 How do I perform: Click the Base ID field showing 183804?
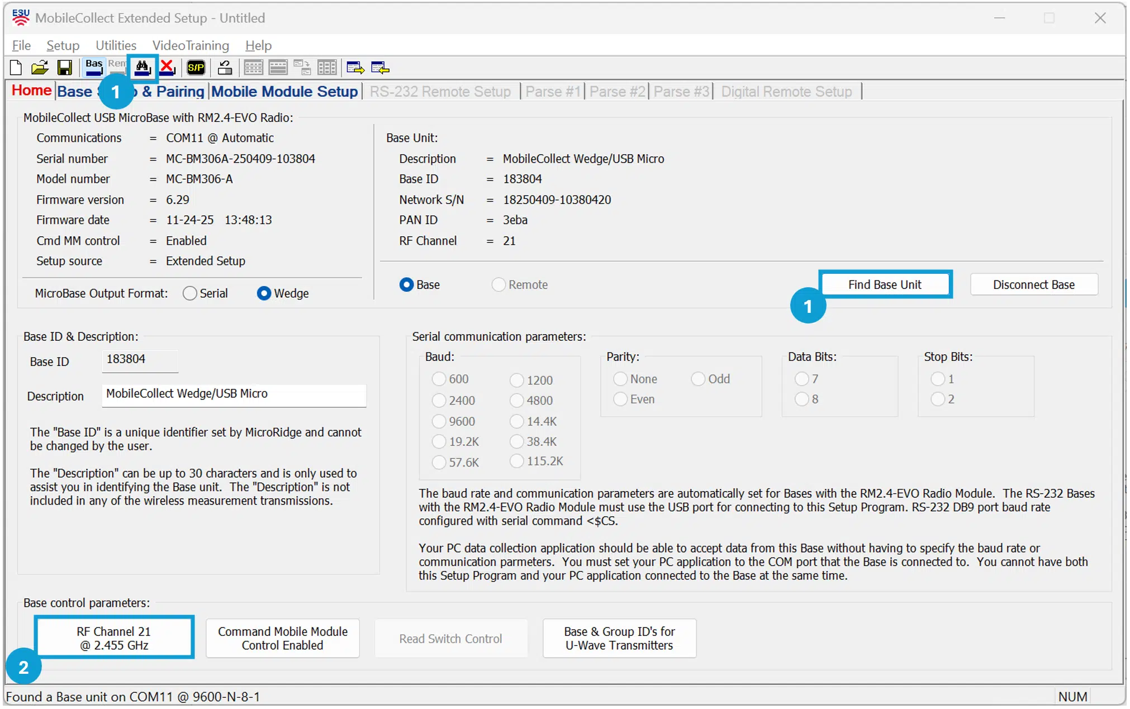tap(140, 360)
